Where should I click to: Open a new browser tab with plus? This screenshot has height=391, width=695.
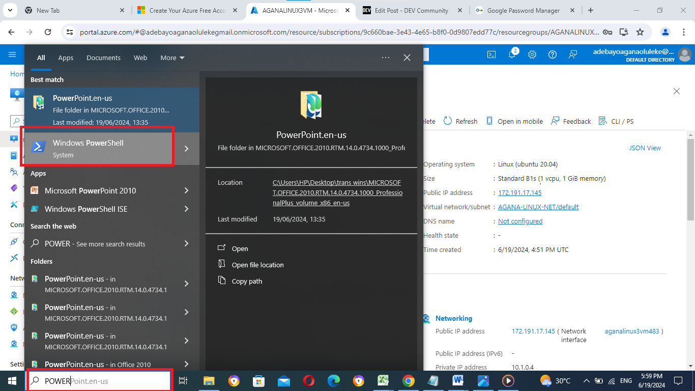pos(590,10)
